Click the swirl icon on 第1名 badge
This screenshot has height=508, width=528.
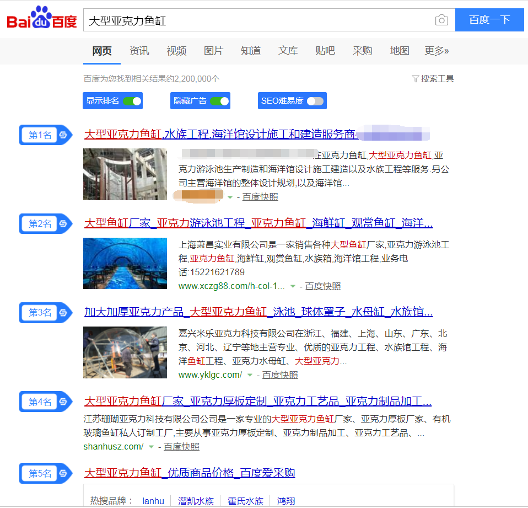[x=63, y=135]
